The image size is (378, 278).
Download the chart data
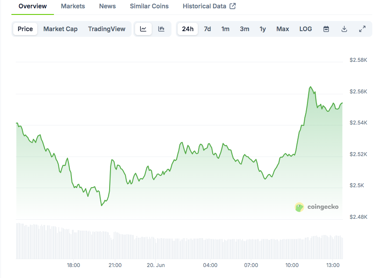pyautogui.click(x=344, y=29)
